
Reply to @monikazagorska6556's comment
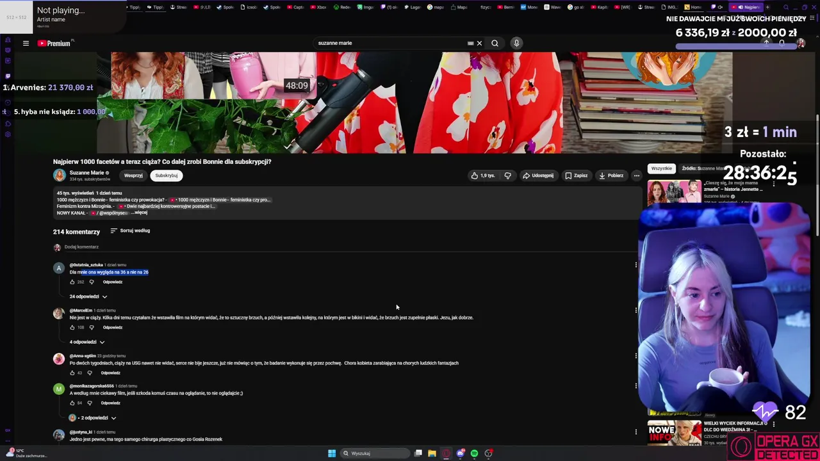pyautogui.click(x=110, y=403)
